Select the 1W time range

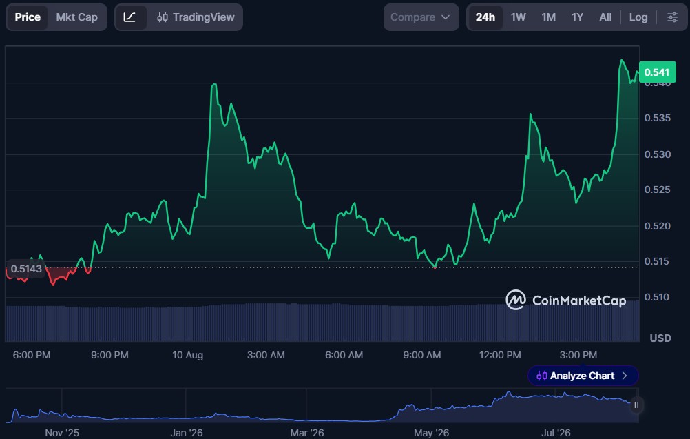[x=518, y=17]
